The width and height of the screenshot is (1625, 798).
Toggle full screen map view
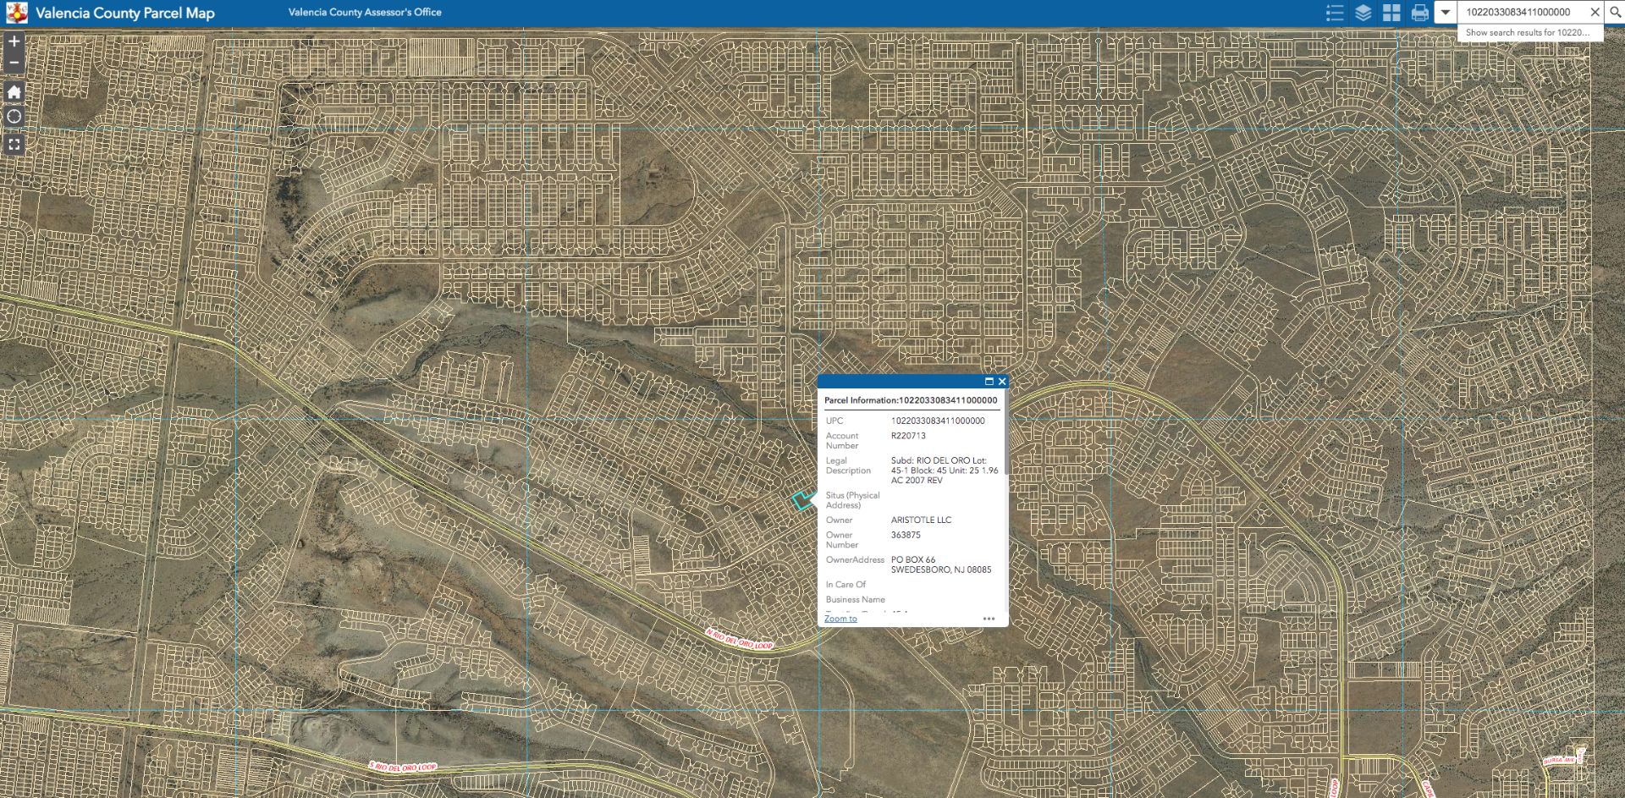pyautogui.click(x=14, y=145)
